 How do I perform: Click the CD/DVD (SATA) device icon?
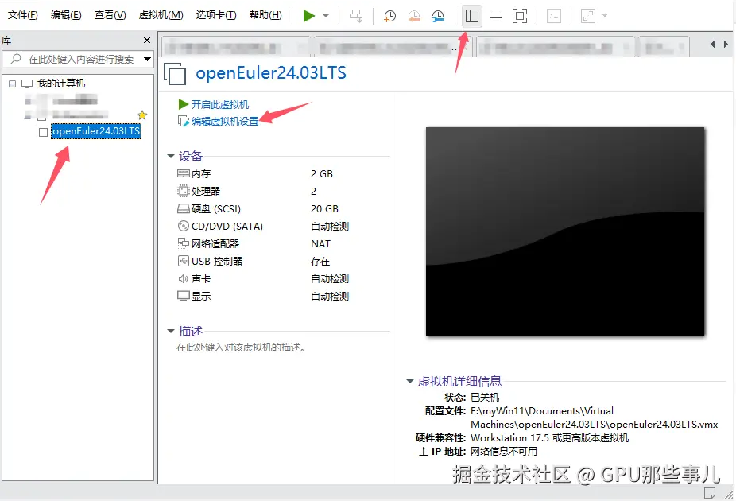click(x=184, y=226)
